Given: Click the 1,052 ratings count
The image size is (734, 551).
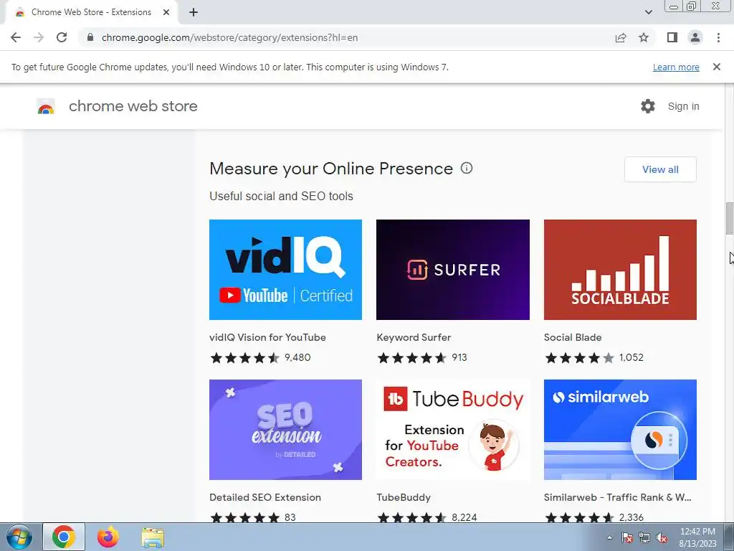Looking at the screenshot, I should (631, 357).
